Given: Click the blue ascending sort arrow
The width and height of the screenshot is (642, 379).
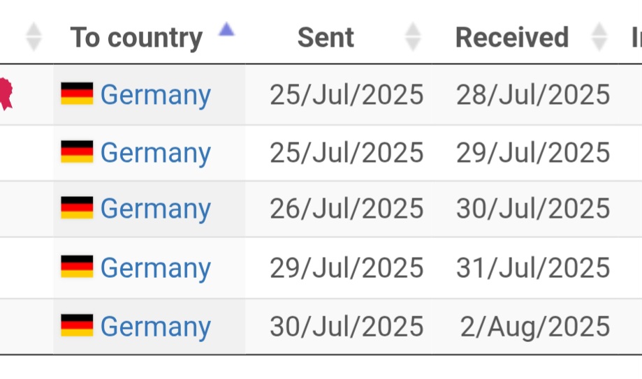Looking at the screenshot, I should [226, 29].
